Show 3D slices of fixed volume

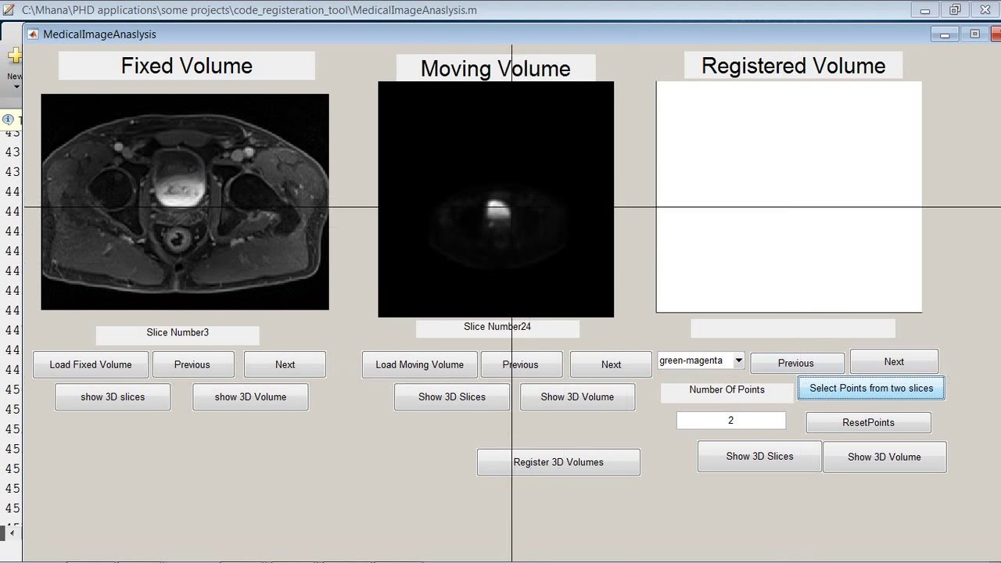[x=113, y=396]
